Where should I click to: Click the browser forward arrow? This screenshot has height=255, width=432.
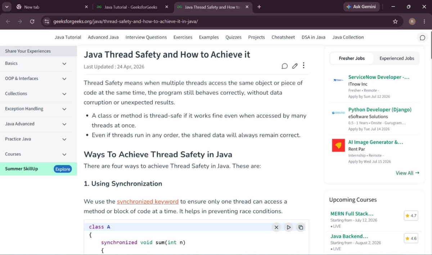[x=20, y=22]
